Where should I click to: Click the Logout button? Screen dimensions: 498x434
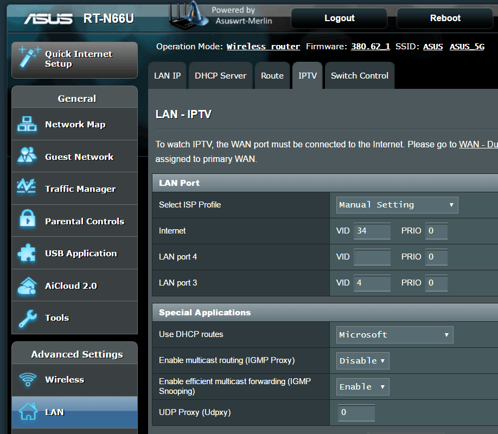pyautogui.click(x=339, y=18)
